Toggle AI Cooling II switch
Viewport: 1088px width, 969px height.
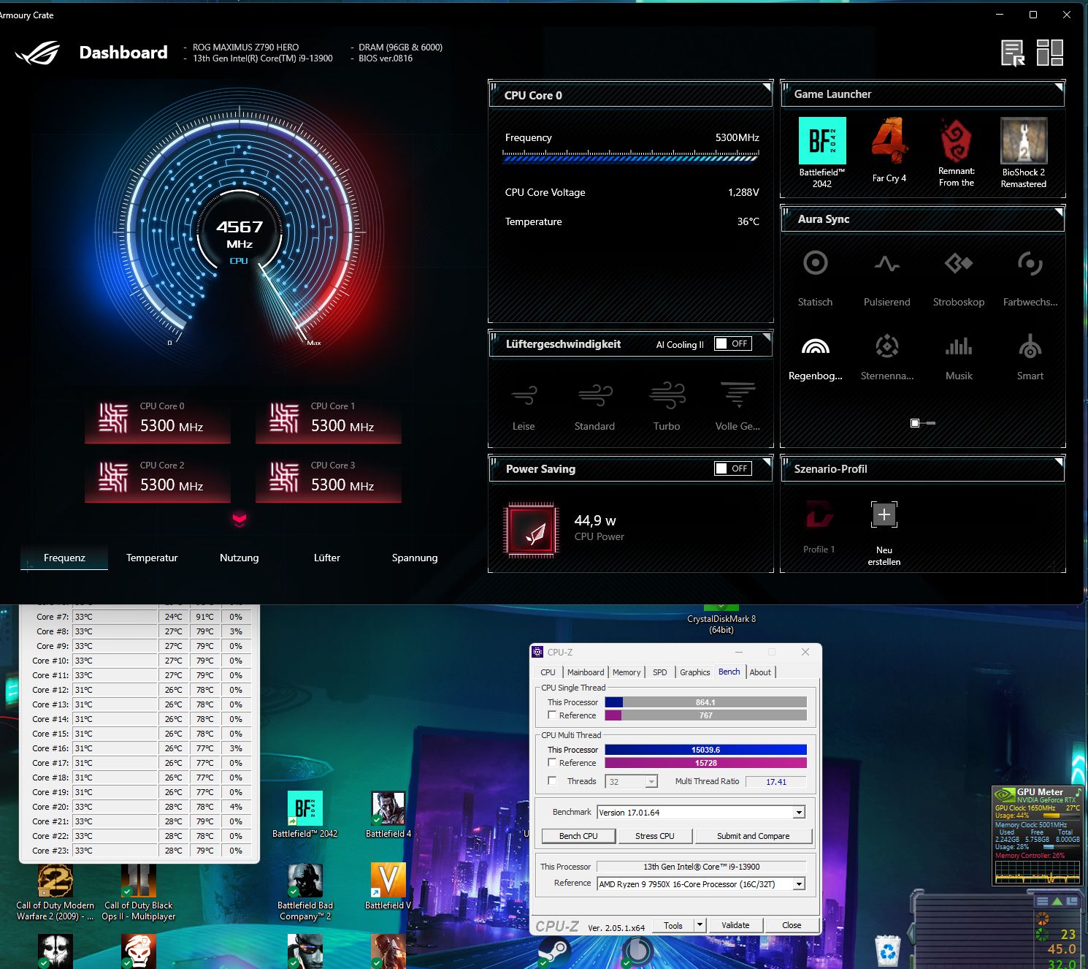click(x=733, y=344)
